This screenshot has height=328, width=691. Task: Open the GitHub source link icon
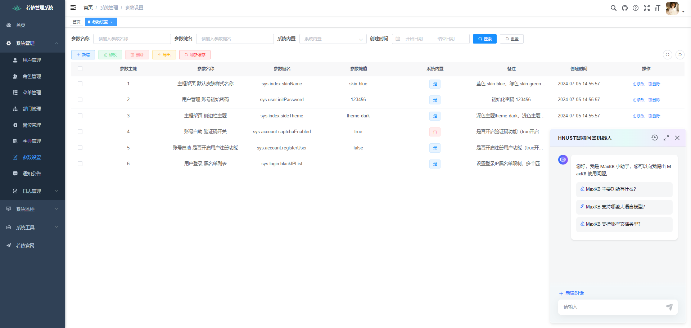click(624, 8)
